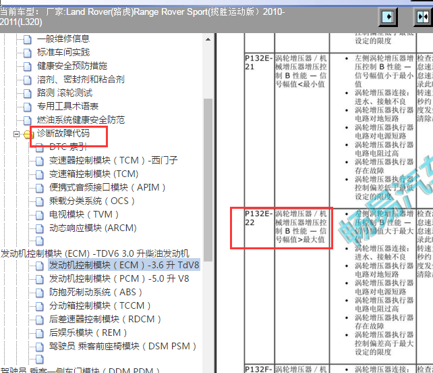
Task: Click the collapse-panels double-arrow toolbar button
Action: point(423,17)
